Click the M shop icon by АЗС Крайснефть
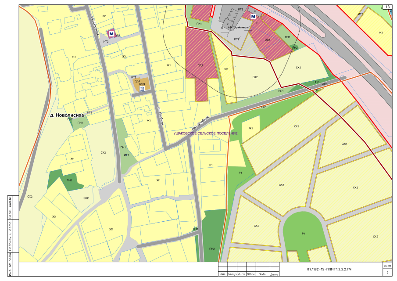 click(253, 16)
